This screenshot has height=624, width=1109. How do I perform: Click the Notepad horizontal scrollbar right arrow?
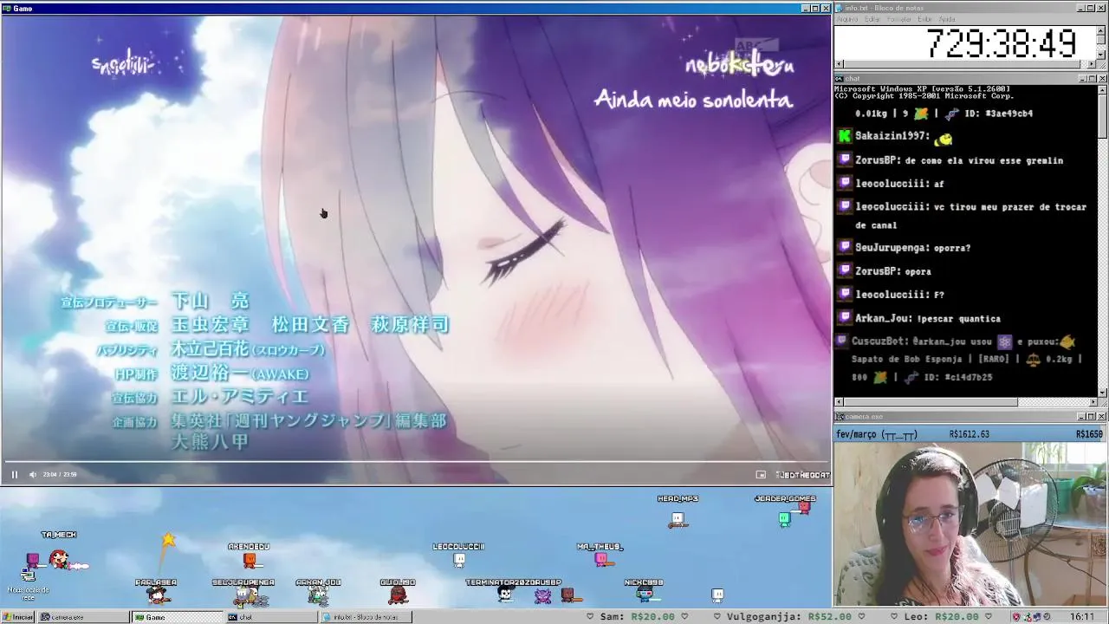pos(1092,64)
